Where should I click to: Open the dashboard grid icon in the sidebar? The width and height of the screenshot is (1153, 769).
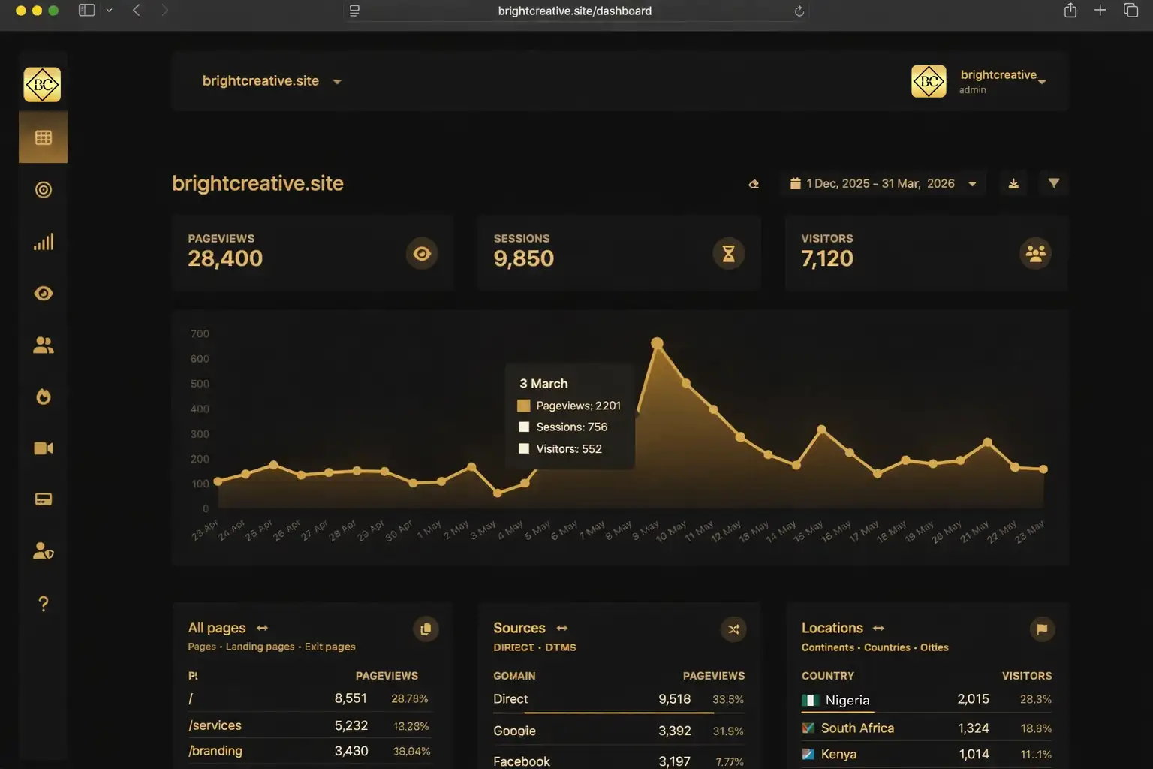(x=44, y=137)
